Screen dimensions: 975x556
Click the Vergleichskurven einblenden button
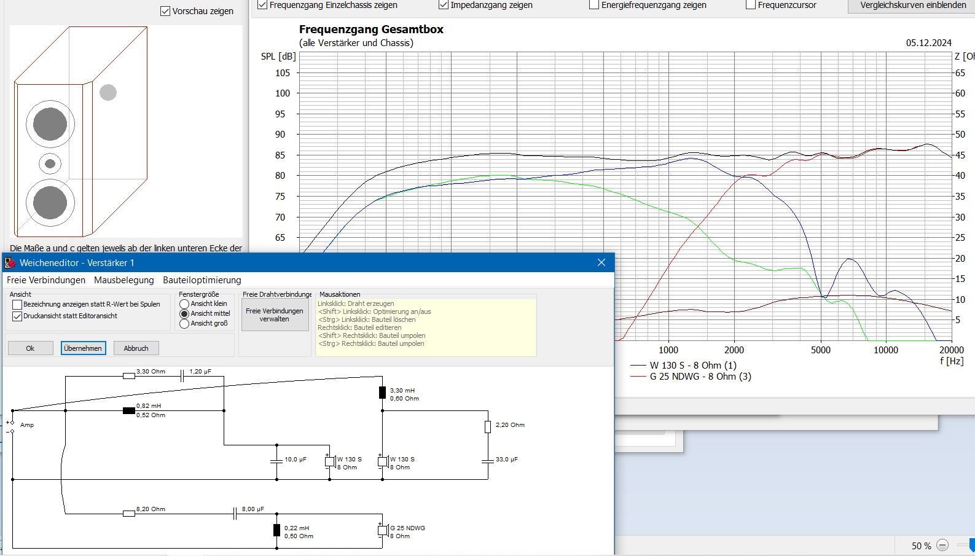coord(912,6)
